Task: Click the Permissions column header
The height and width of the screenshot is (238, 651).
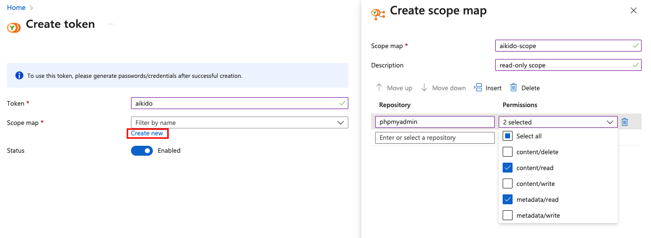Action: click(520, 105)
